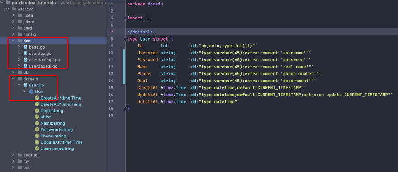Expand the client folder chevron

[13, 22]
